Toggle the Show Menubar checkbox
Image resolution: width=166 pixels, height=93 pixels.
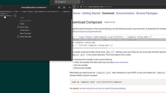[18, 37]
